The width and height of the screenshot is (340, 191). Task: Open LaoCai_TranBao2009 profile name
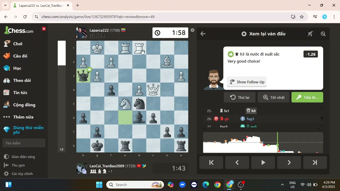pos(107,166)
